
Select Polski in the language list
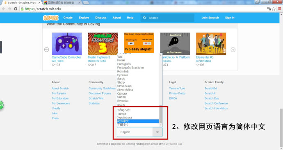pos(138,60)
